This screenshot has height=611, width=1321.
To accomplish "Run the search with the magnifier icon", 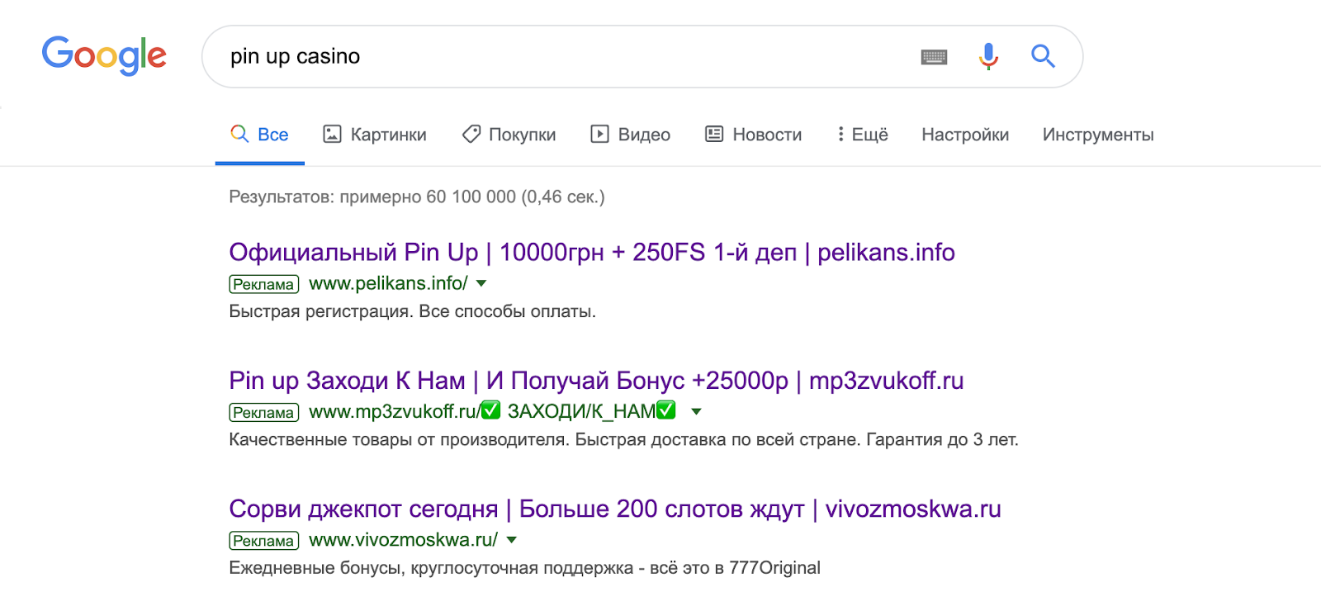I will [1043, 56].
